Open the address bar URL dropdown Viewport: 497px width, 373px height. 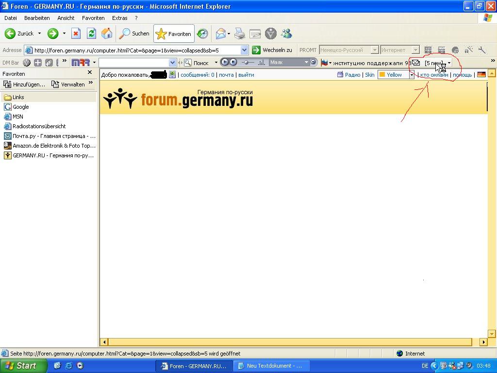click(244, 50)
